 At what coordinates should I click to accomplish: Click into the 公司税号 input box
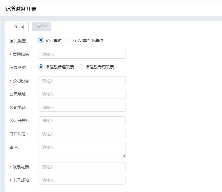pyautogui.click(x=82, y=81)
